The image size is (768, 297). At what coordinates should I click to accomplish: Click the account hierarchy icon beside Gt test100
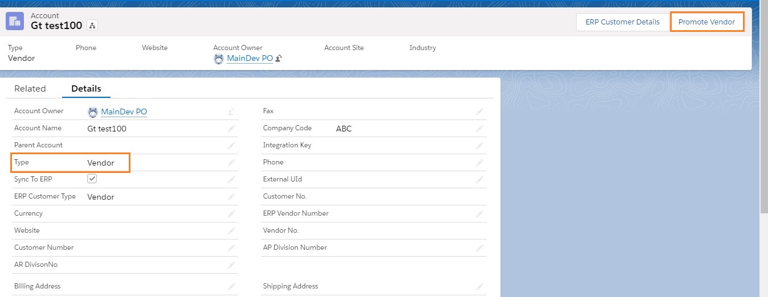click(x=93, y=26)
